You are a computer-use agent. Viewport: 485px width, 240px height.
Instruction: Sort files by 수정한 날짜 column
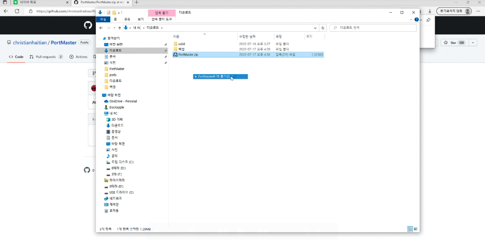tap(256, 37)
